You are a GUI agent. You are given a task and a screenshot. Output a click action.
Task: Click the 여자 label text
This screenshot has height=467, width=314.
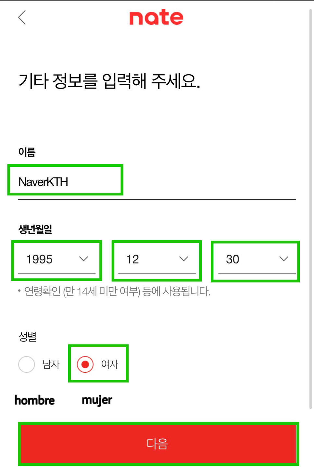point(109,364)
